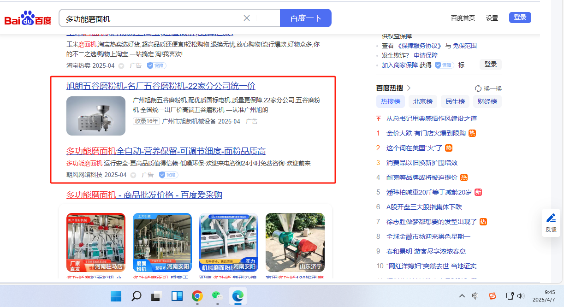This screenshot has width=564, height=307.
Task: Click the 收录16年 badge
Action: 146,121
